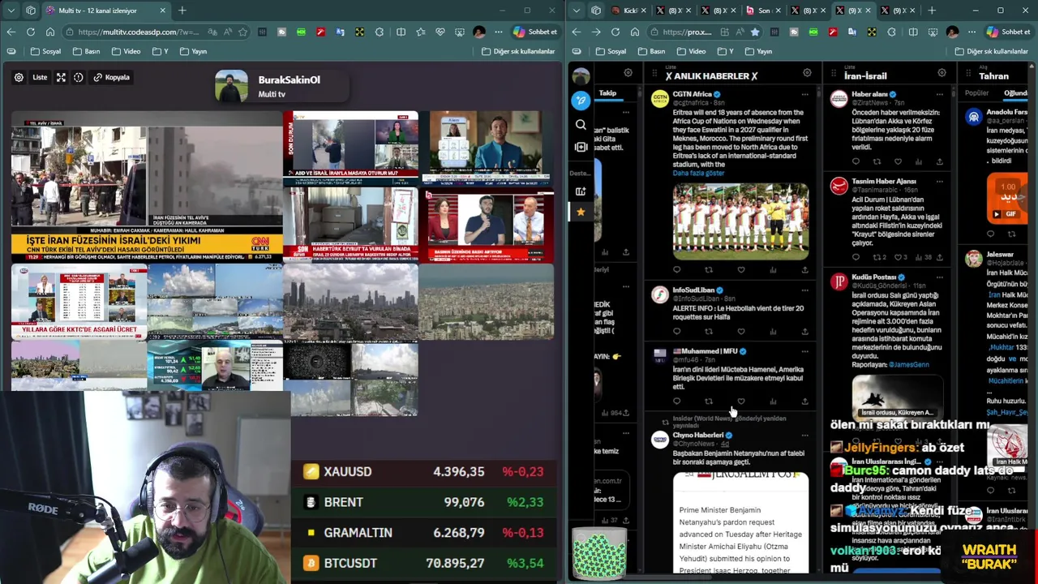The height and width of the screenshot is (584, 1038).
Task: Select the Popüler tab in Tahran column
Action: [976, 92]
